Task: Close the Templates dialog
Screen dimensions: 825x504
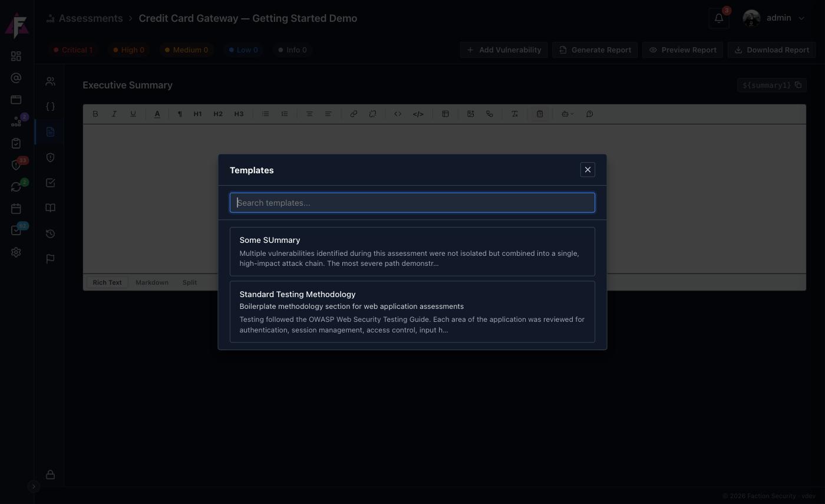Action: click(588, 170)
